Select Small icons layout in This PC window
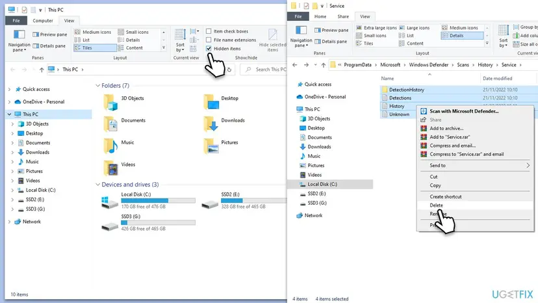The width and height of the screenshot is (538, 303). click(x=133, y=32)
